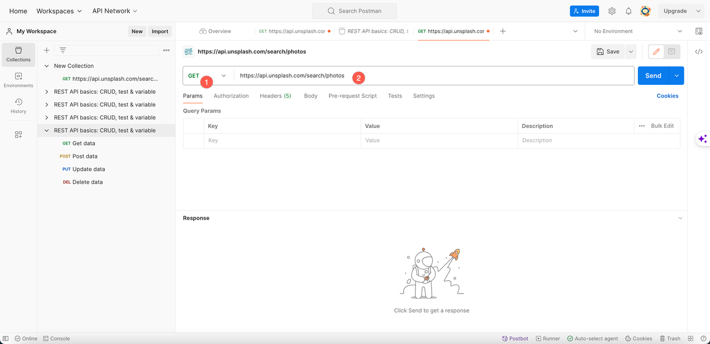The width and height of the screenshot is (710, 344).
Task: Open the GET method dropdown
Action: [208, 76]
